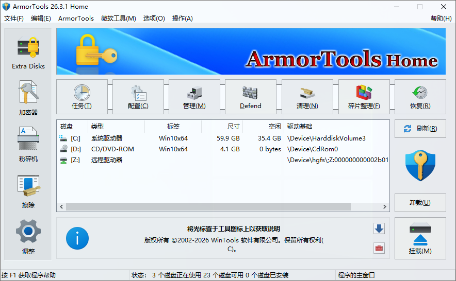Image resolution: width=456 pixels, height=281 pixels.
Task: Select the [D:] CD/DVD-ROM drive row
Action: (x=223, y=149)
